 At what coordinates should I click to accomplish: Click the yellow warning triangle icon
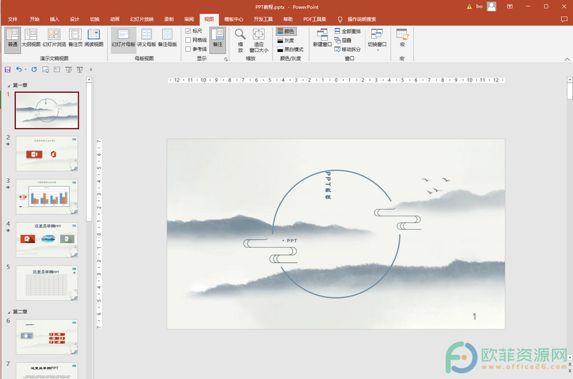coord(469,6)
